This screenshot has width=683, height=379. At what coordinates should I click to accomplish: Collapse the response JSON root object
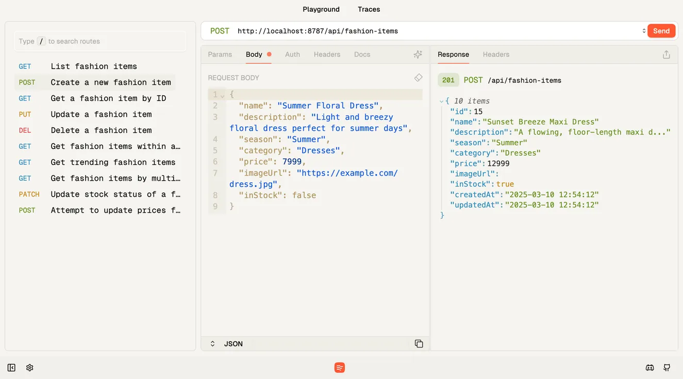click(442, 101)
